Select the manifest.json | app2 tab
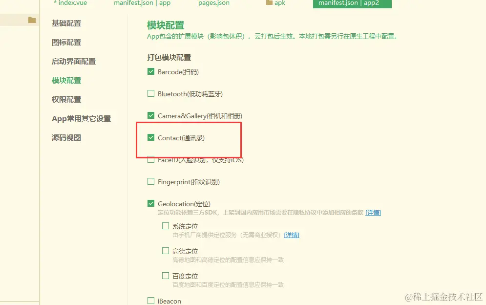486x305 pixels. (352, 3)
